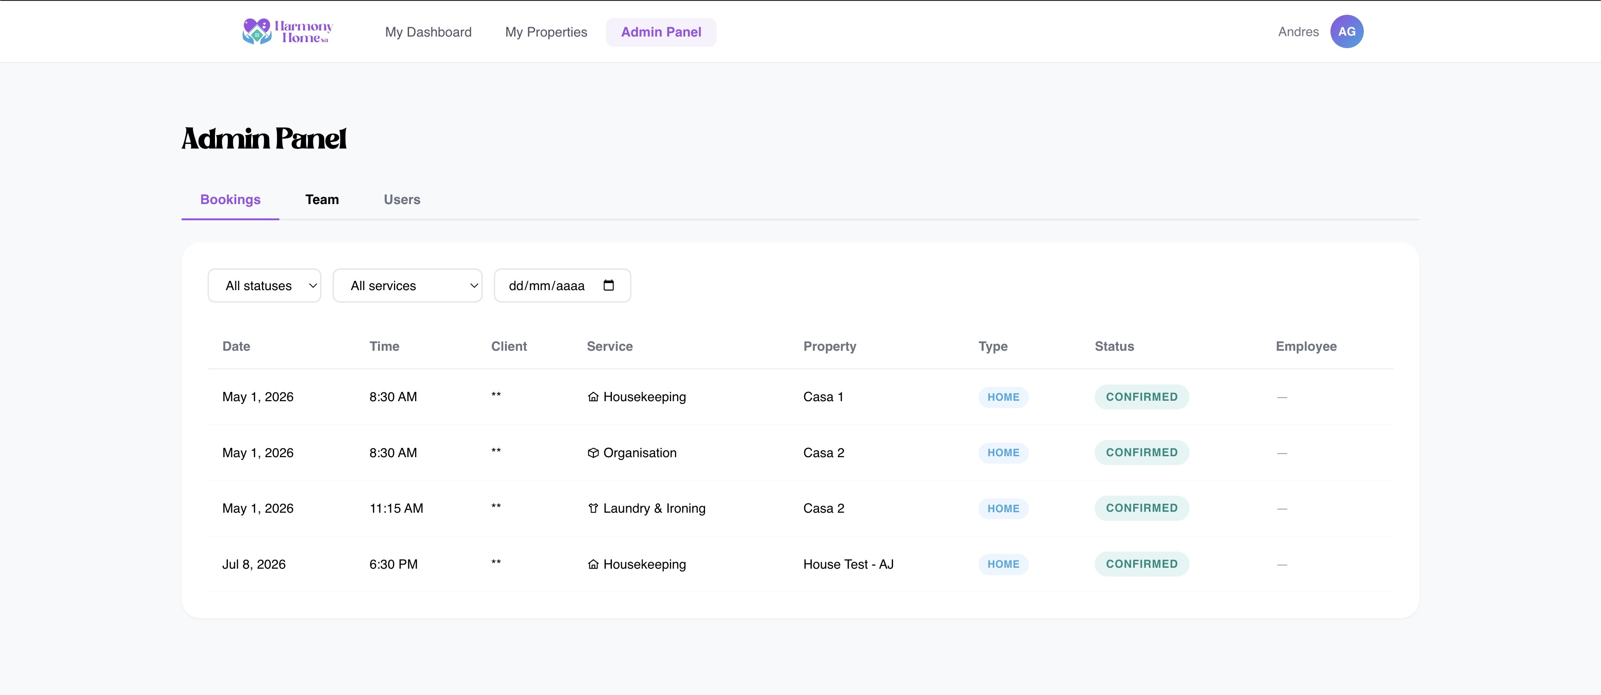1601x695 pixels.
Task: Click house icon in Casa 1 Housekeeping row
Action: click(x=593, y=397)
